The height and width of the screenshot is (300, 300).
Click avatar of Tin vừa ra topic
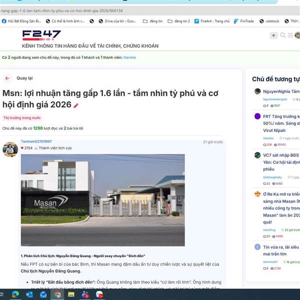[x=257, y=247]
